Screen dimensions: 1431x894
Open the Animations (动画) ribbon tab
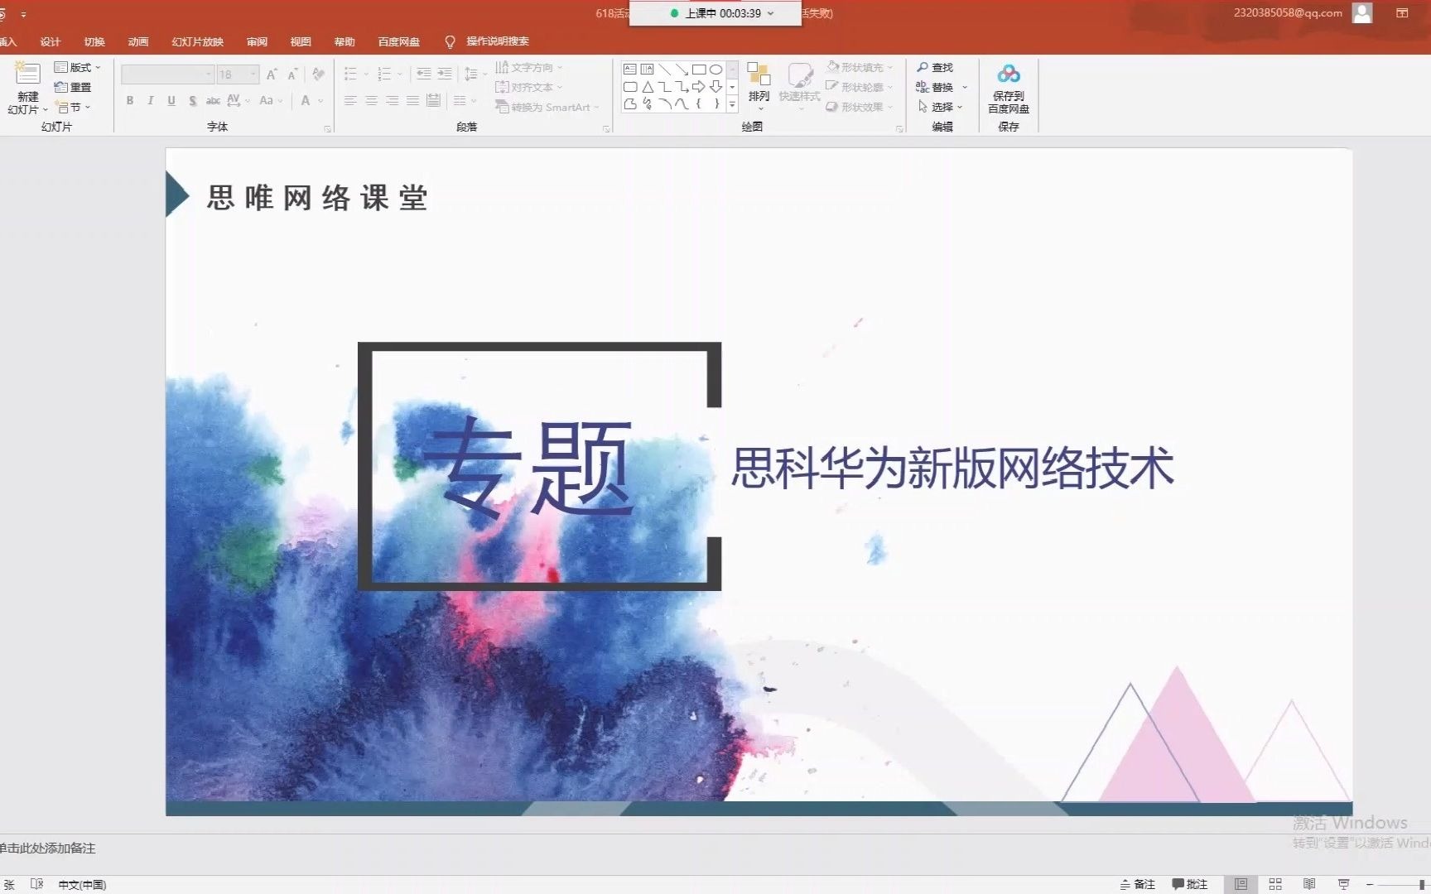click(138, 41)
